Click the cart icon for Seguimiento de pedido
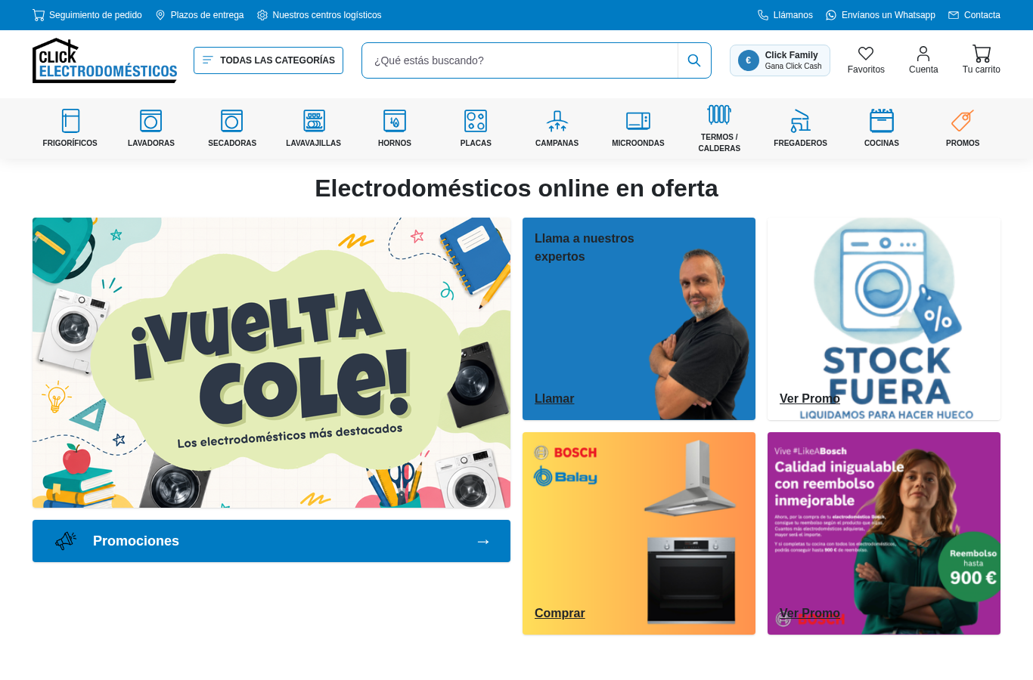The image size is (1033, 680). (x=39, y=15)
